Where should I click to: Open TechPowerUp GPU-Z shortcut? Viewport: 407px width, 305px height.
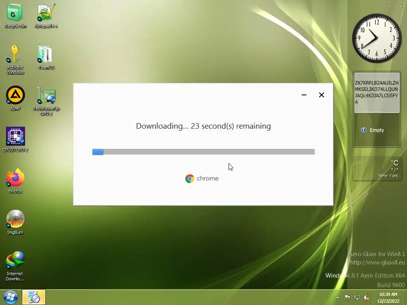point(46,101)
